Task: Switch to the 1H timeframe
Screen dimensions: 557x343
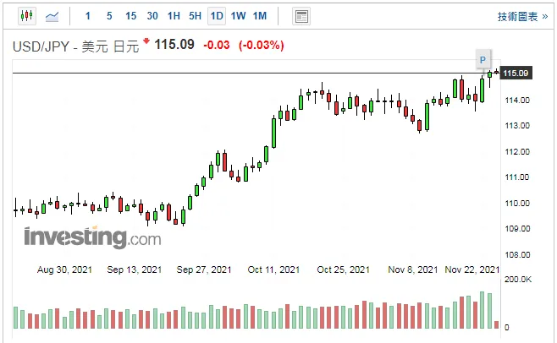Action: (x=174, y=16)
